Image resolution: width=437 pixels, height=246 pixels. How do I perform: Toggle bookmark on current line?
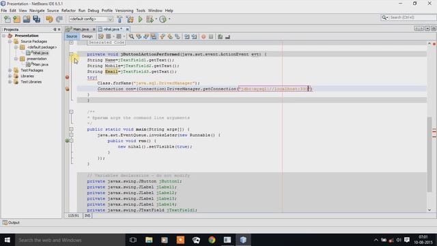(x=177, y=36)
